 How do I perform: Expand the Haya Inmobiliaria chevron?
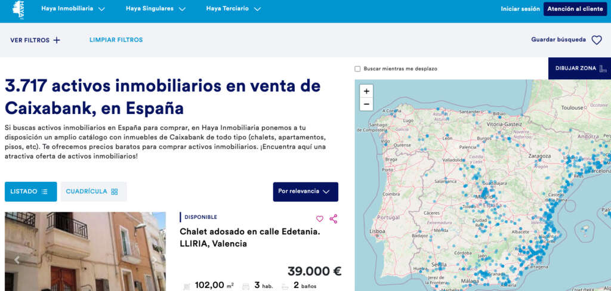(101, 9)
